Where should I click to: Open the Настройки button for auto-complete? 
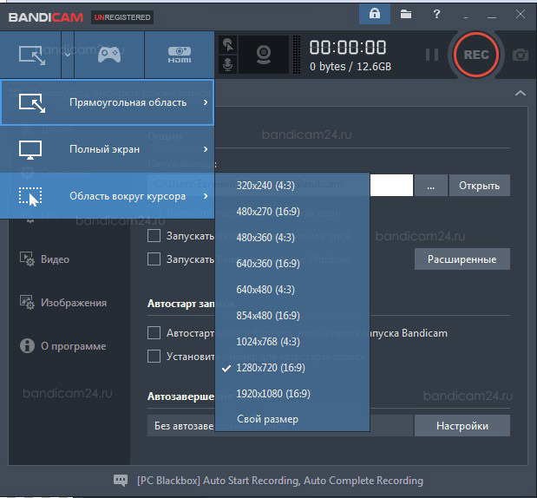(462, 426)
